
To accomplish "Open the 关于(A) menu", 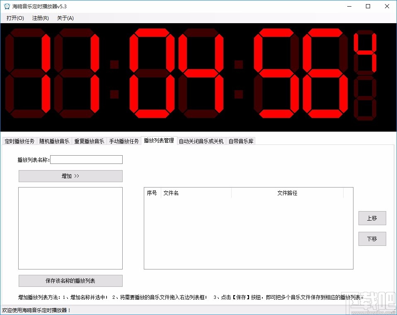I will pos(65,18).
